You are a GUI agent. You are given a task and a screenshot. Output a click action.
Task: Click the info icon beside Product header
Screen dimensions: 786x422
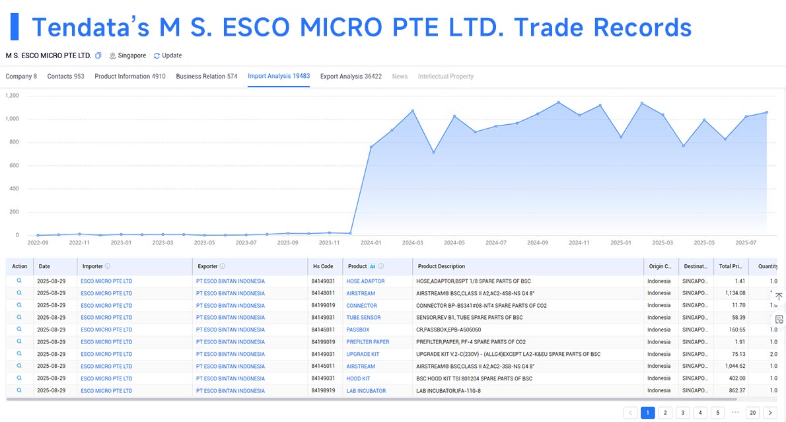point(381,266)
